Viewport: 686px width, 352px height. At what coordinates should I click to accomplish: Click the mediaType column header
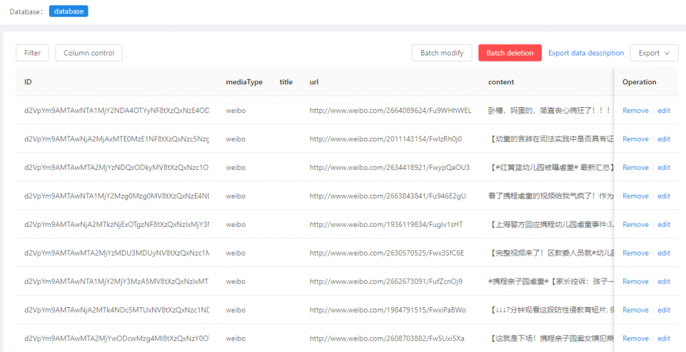[x=244, y=82]
